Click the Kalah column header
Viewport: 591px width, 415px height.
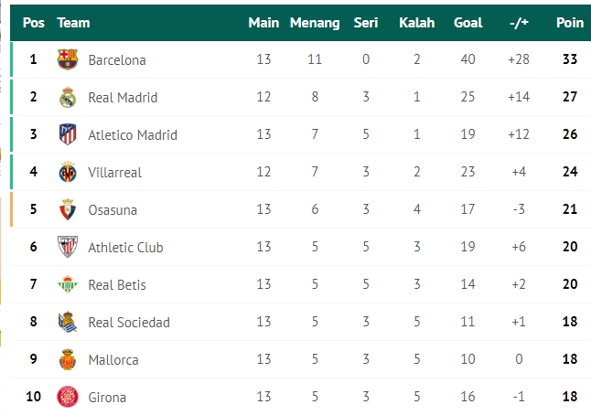tap(417, 23)
